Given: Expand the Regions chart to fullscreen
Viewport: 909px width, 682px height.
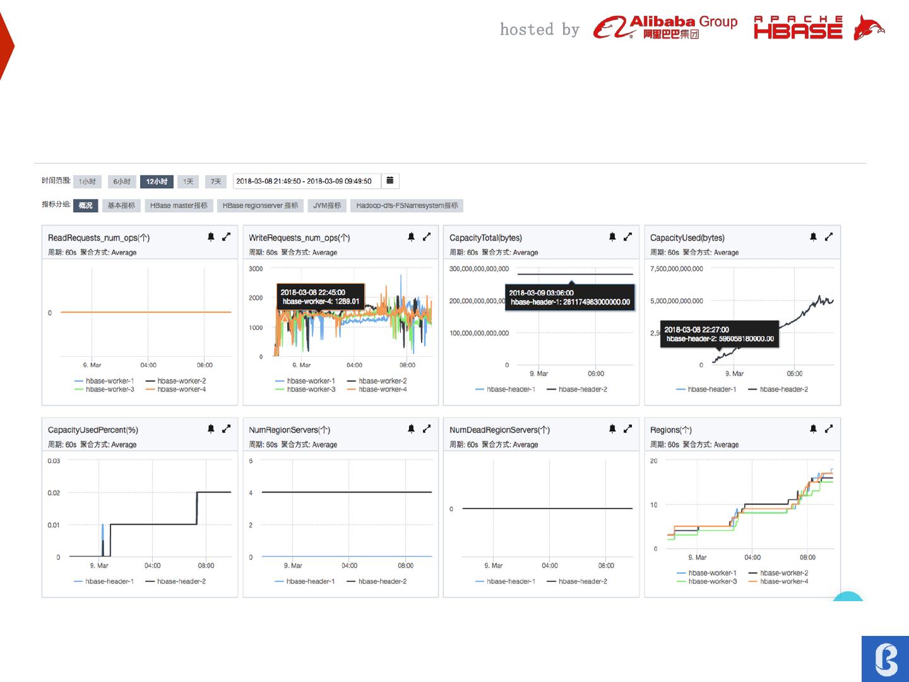Looking at the screenshot, I should [x=829, y=429].
